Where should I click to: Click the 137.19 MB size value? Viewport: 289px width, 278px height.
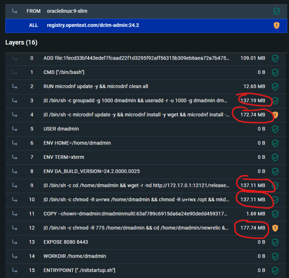click(x=253, y=101)
